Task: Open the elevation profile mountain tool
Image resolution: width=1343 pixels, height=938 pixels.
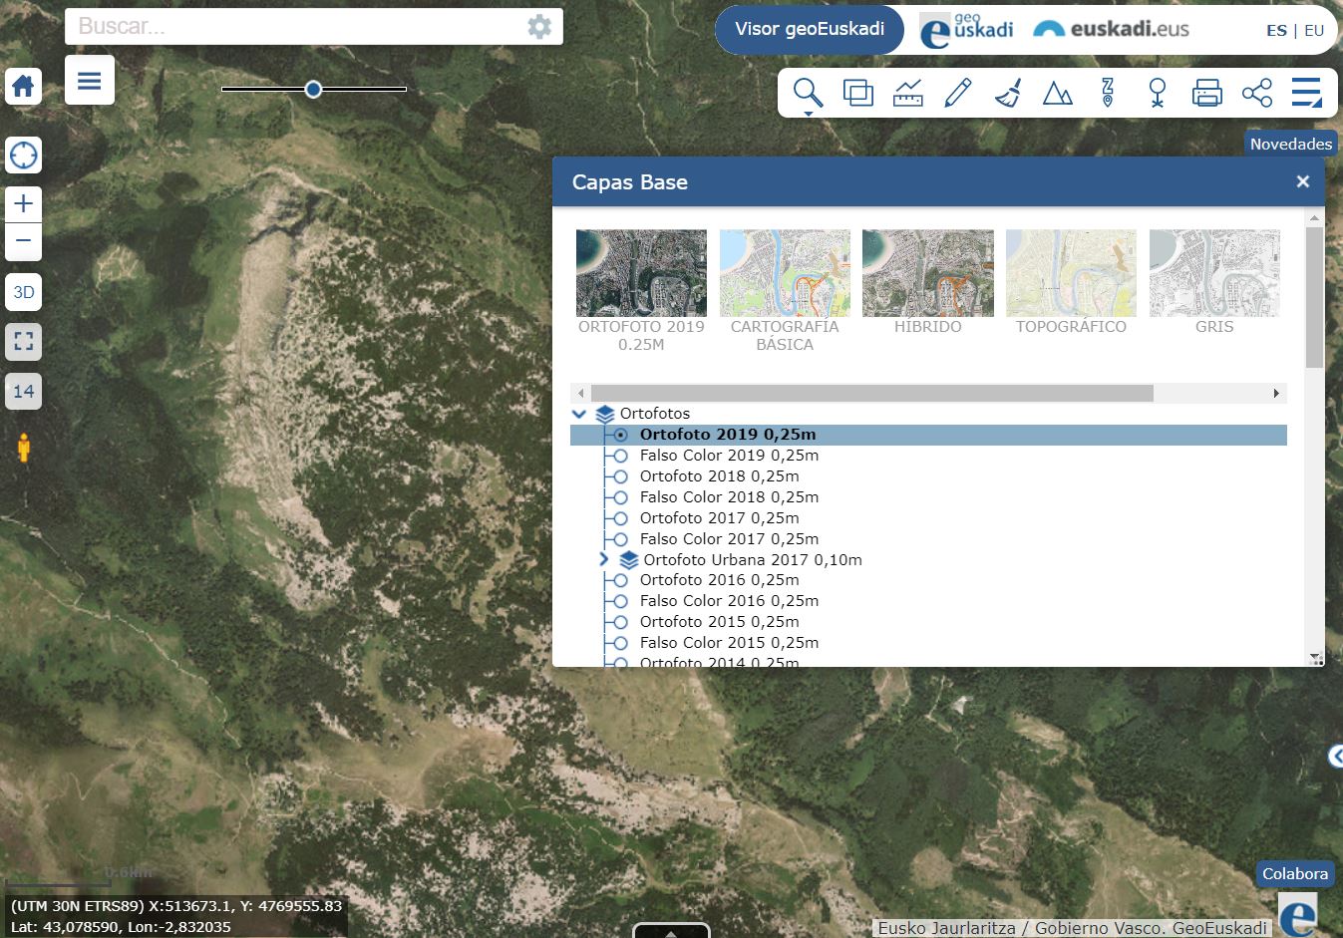Action: (x=1057, y=93)
